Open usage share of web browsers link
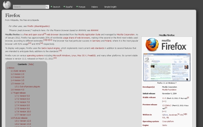Viewport: 203px width, 127px height. (76, 38)
